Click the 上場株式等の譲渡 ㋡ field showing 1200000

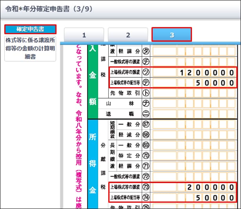(x=194, y=72)
